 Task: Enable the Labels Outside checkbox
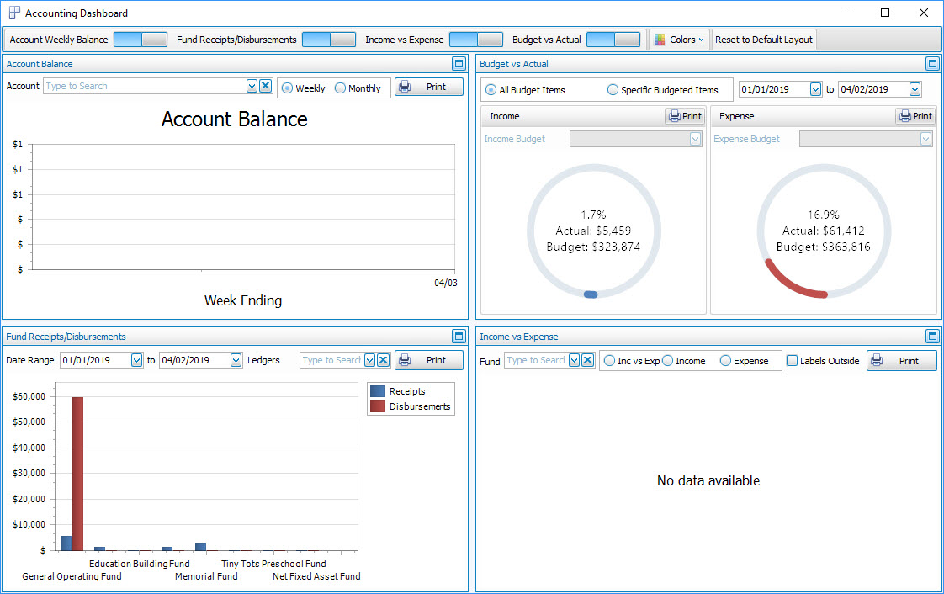791,359
